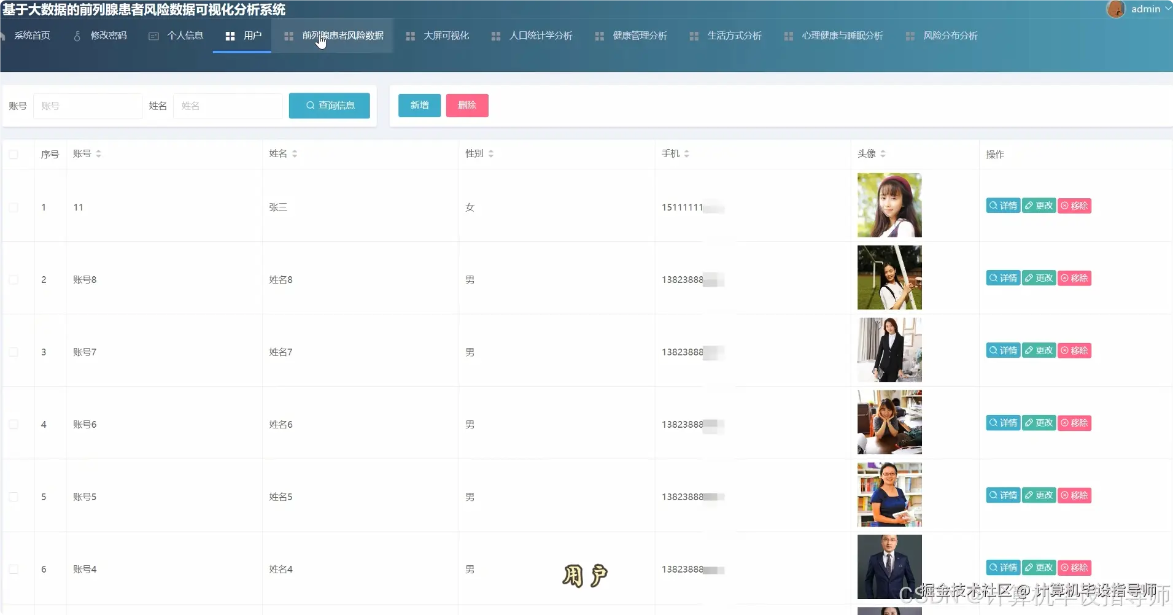This screenshot has height=615, width=1173.
Task: Open 人口统计学分析 menu item
Action: pyautogui.click(x=532, y=36)
